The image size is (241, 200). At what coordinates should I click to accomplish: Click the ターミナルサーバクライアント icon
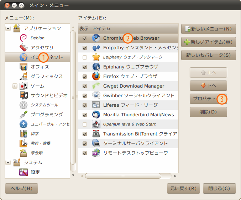point(96,143)
